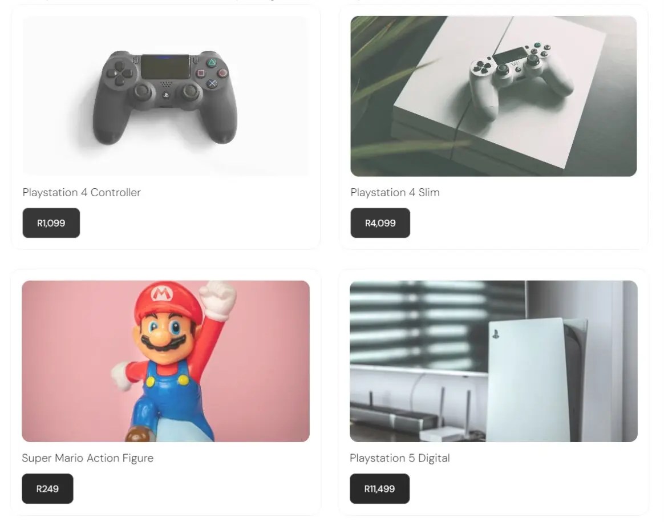Click the triangle button on the gray controller
The image size is (664, 522).
[212, 63]
